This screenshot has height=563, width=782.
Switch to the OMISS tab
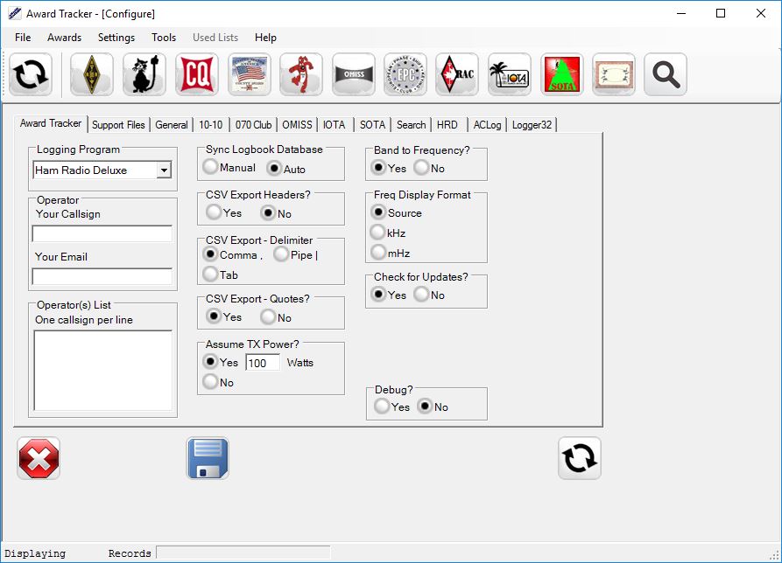point(297,124)
